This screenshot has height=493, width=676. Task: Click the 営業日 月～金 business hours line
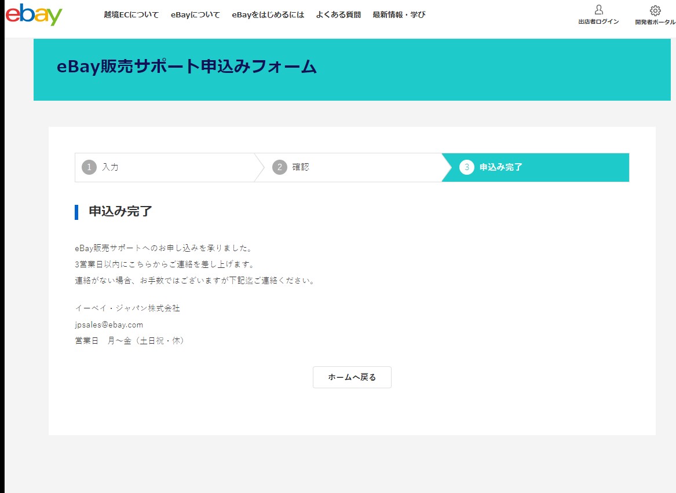[x=130, y=341]
